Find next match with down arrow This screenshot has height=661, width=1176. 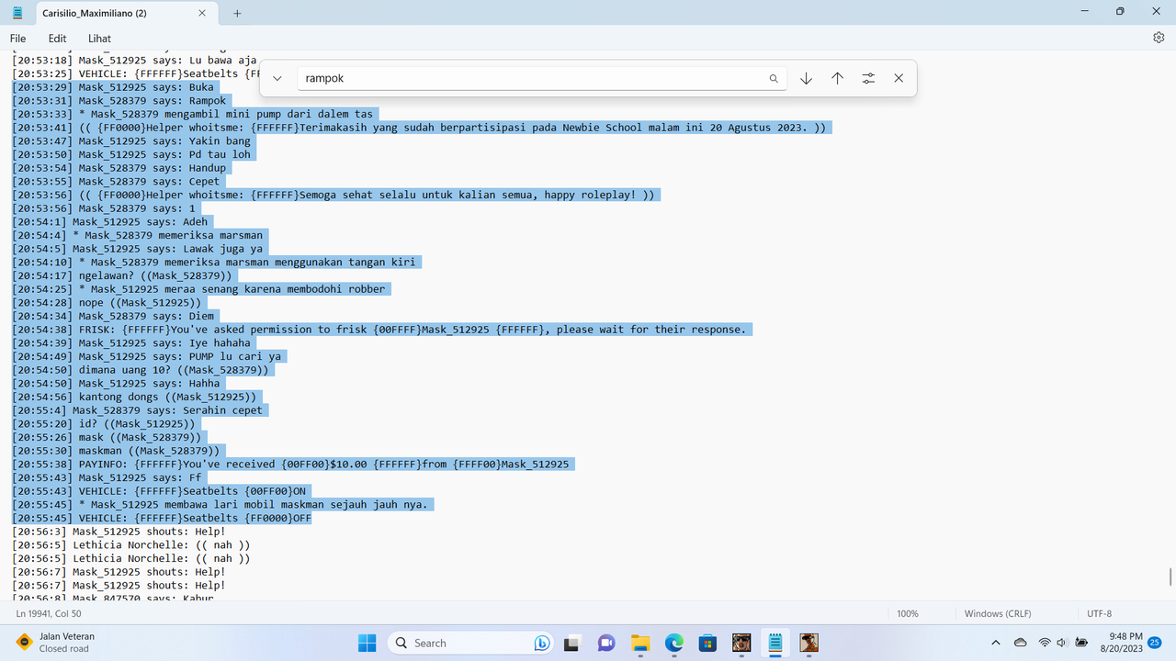coord(806,79)
